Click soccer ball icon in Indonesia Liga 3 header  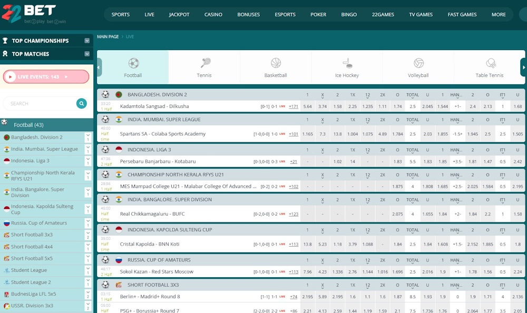pyautogui.click(x=105, y=150)
